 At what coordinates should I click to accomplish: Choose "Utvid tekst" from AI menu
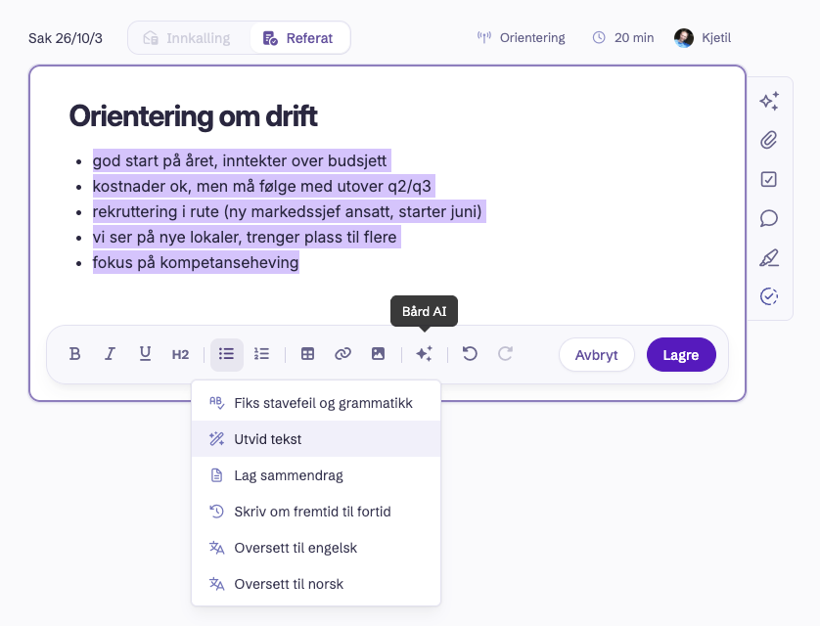point(316,439)
